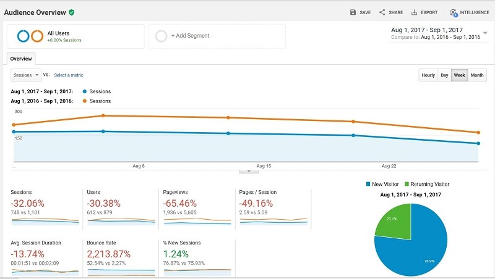
Task: Collapse the chart using the bottom arrow
Action: pos(248,171)
